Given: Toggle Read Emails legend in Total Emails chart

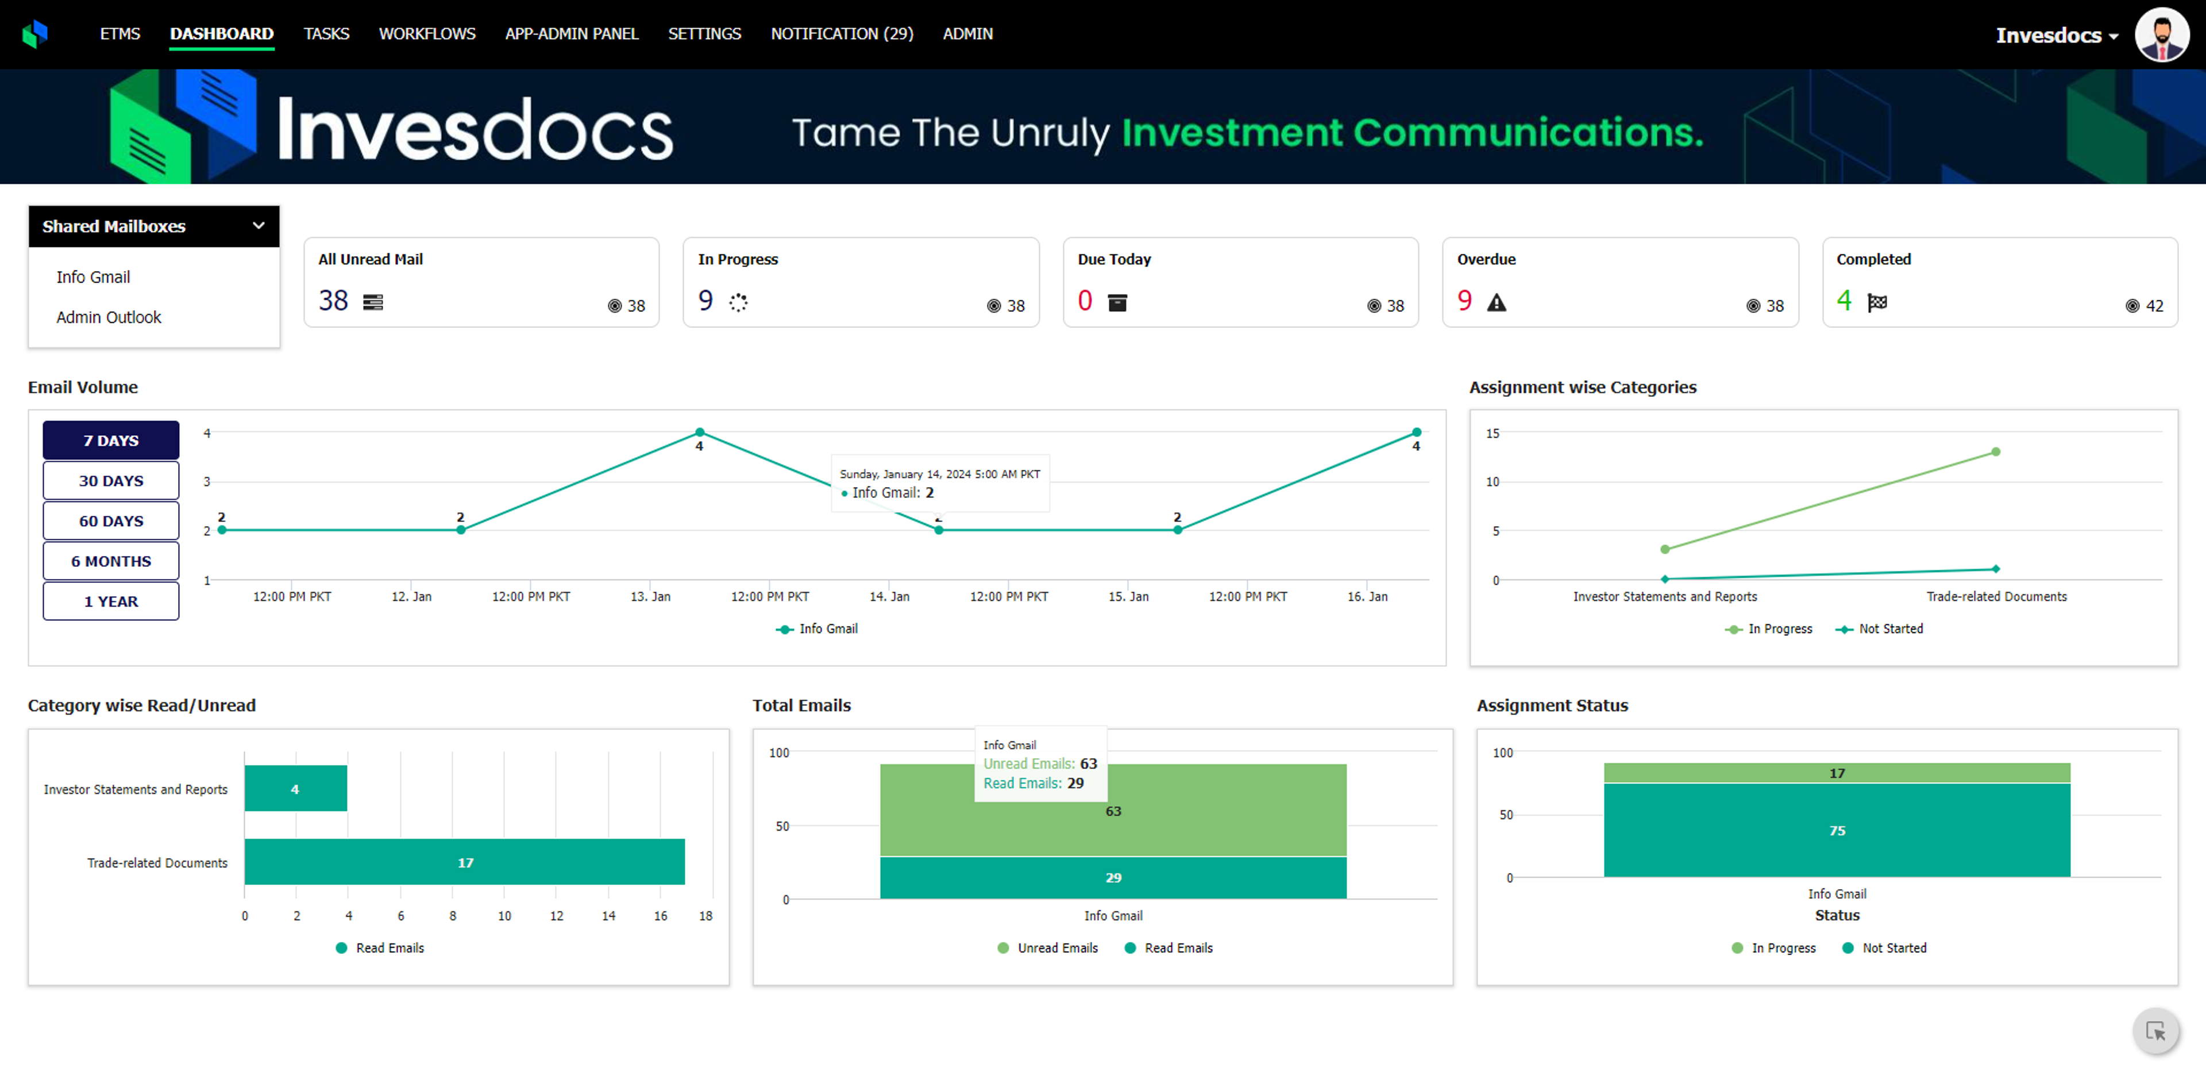Looking at the screenshot, I should pyautogui.click(x=1168, y=948).
